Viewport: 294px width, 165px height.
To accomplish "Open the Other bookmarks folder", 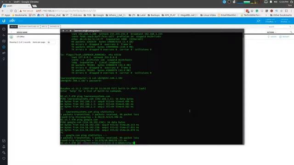I will (x=281, y=15).
